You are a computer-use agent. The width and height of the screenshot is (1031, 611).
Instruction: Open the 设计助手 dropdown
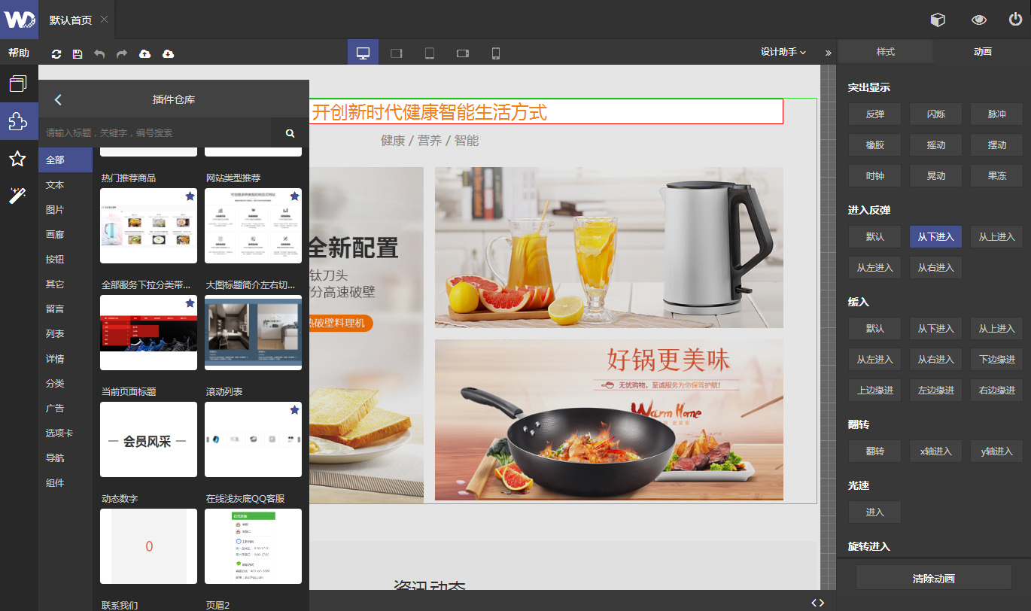tap(783, 52)
